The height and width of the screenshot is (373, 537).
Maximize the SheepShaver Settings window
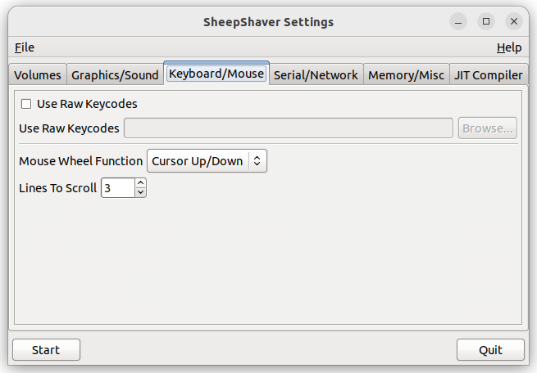click(x=486, y=21)
